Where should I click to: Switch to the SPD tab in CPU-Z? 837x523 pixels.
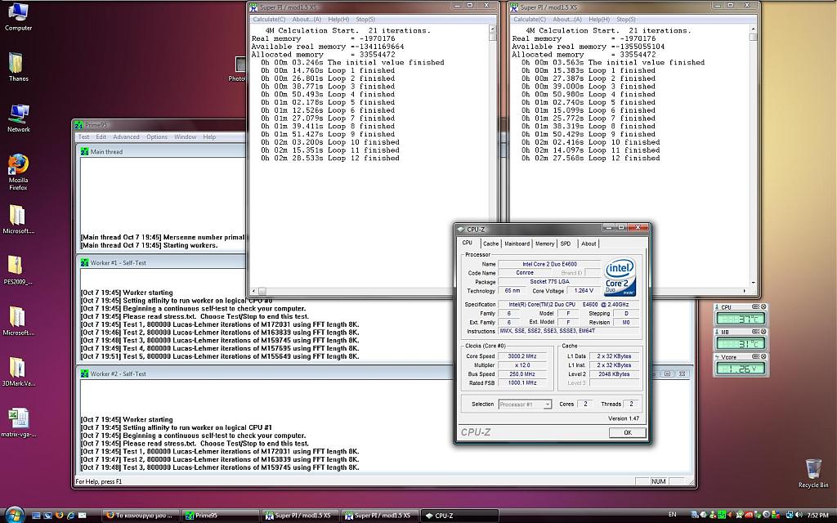566,244
